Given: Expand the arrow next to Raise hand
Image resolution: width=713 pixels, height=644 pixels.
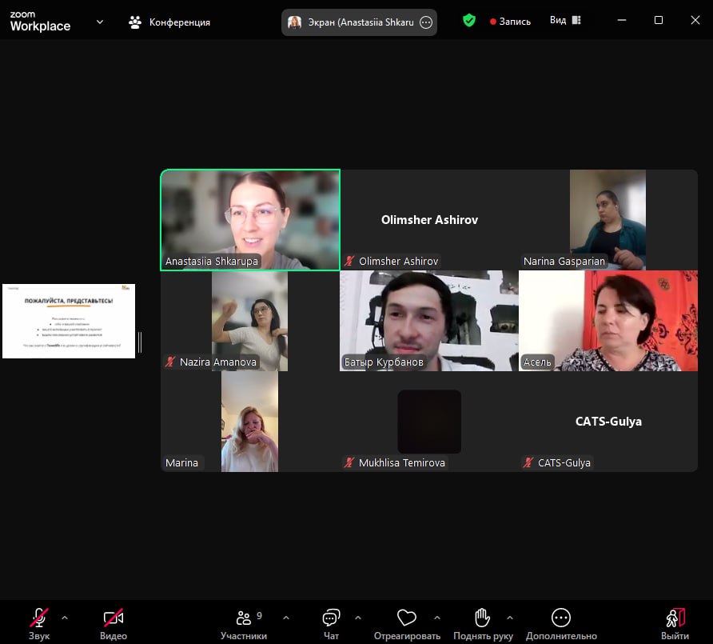Looking at the screenshot, I should point(509,618).
